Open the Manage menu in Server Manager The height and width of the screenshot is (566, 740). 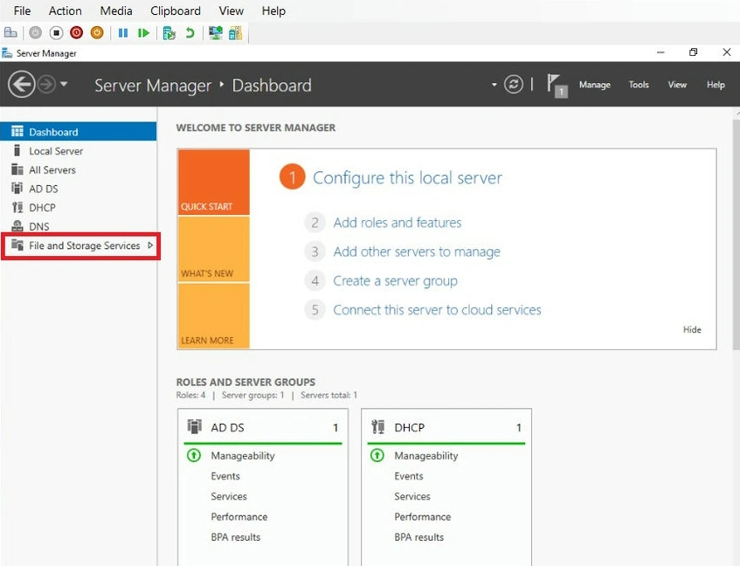click(x=595, y=85)
